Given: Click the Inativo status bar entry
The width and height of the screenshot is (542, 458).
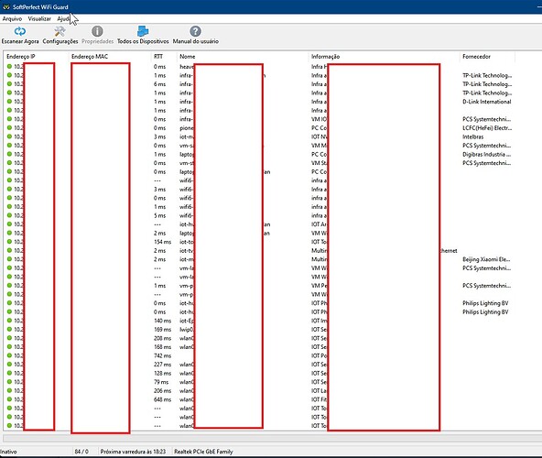Looking at the screenshot, I should (8, 452).
